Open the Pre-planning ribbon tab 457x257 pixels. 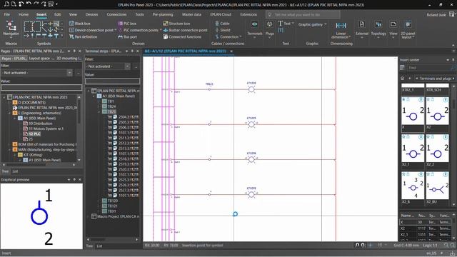(163, 14)
